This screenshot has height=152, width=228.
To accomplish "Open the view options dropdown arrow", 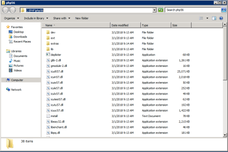I will tap(207, 18).
